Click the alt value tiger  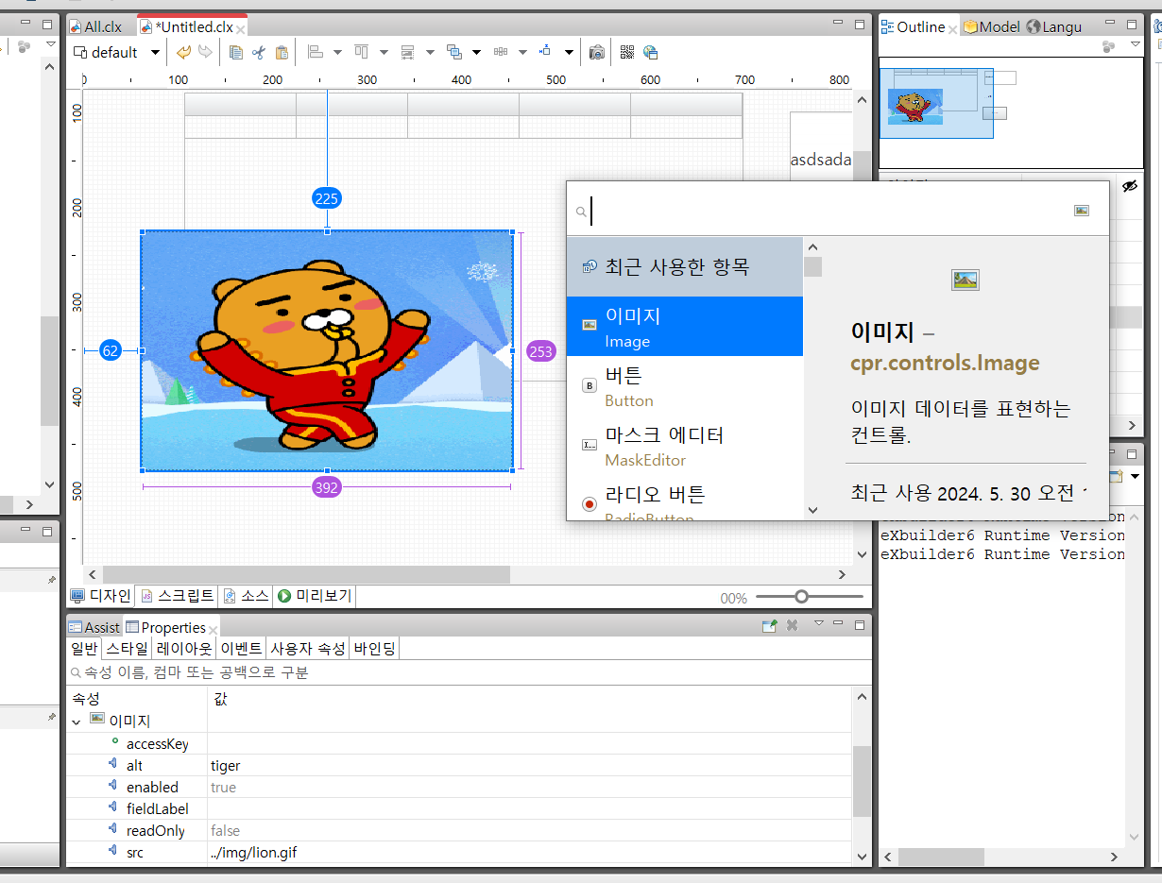click(x=226, y=766)
